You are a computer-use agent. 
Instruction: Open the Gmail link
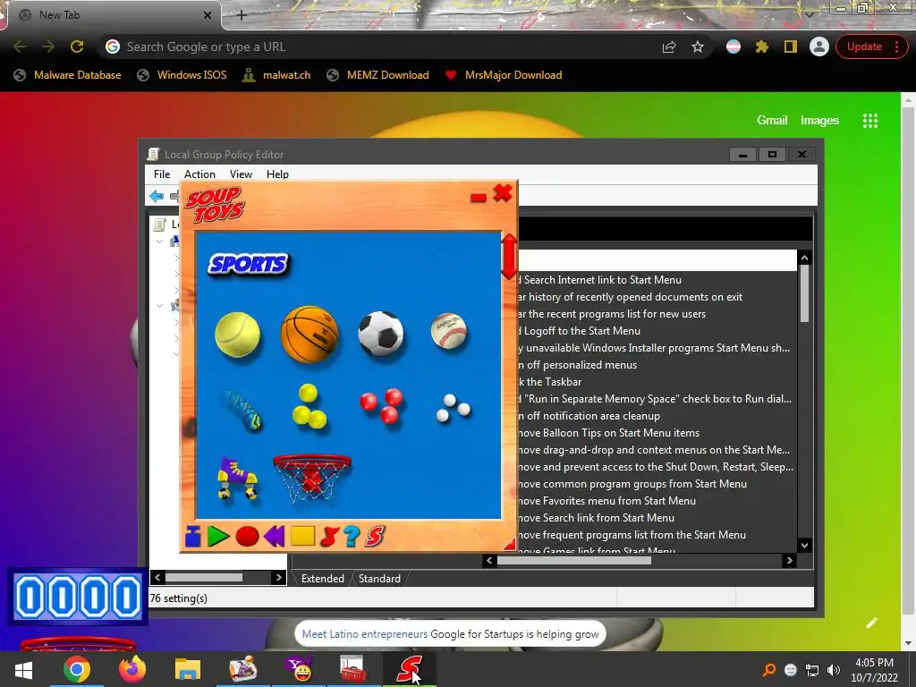click(772, 120)
